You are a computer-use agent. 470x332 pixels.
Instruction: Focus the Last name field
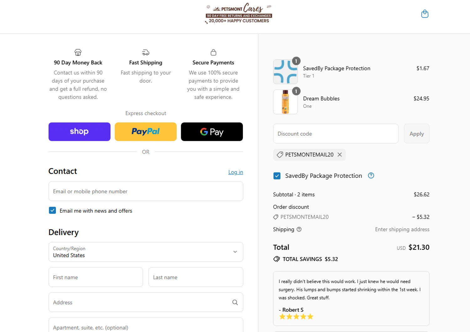[196, 277]
